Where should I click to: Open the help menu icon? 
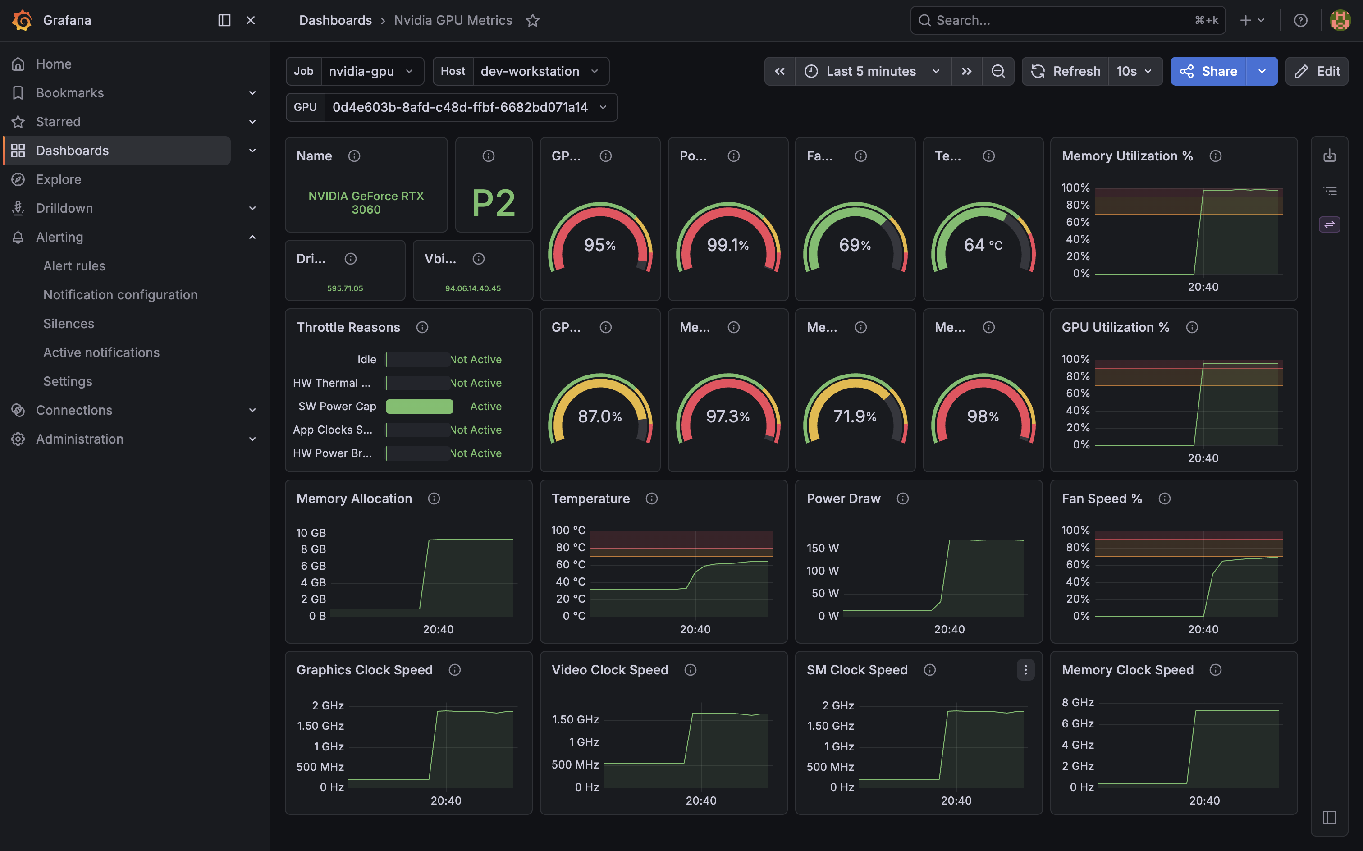(1300, 20)
